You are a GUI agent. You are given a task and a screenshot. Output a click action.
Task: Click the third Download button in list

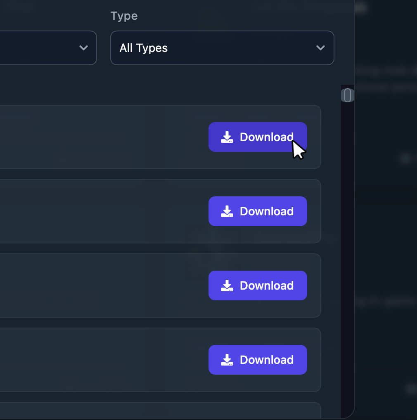[258, 286]
